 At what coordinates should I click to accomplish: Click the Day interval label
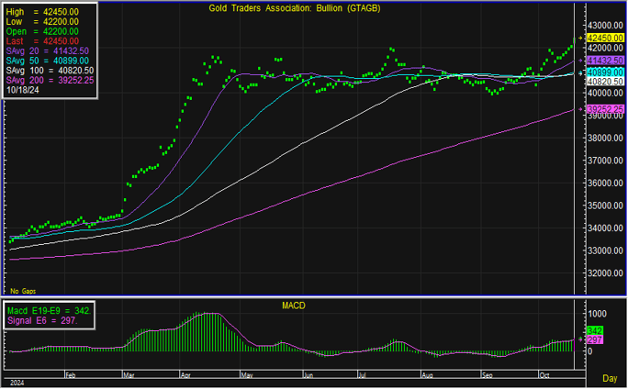(609, 378)
